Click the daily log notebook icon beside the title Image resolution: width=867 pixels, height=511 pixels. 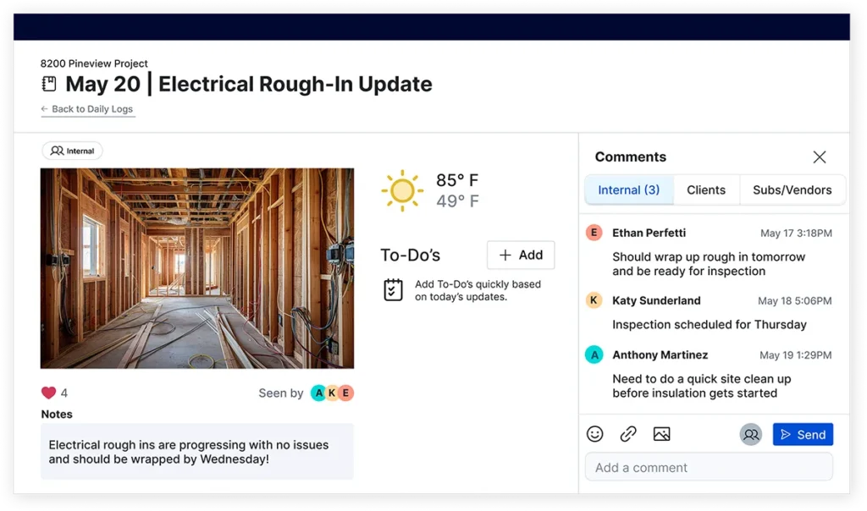[49, 84]
